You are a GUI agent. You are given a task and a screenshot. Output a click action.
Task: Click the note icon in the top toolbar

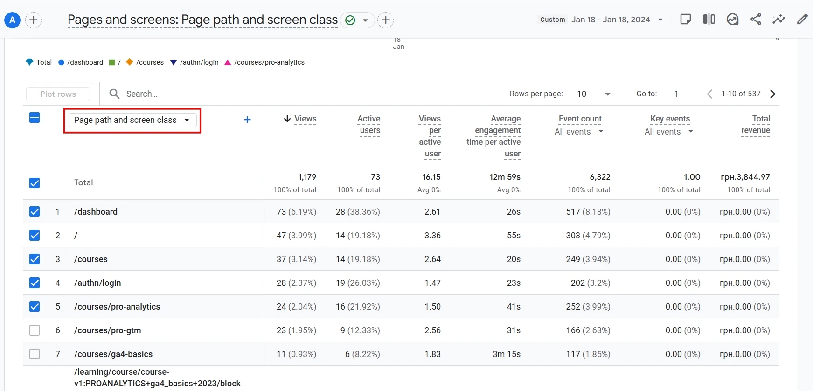click(686, 20)
